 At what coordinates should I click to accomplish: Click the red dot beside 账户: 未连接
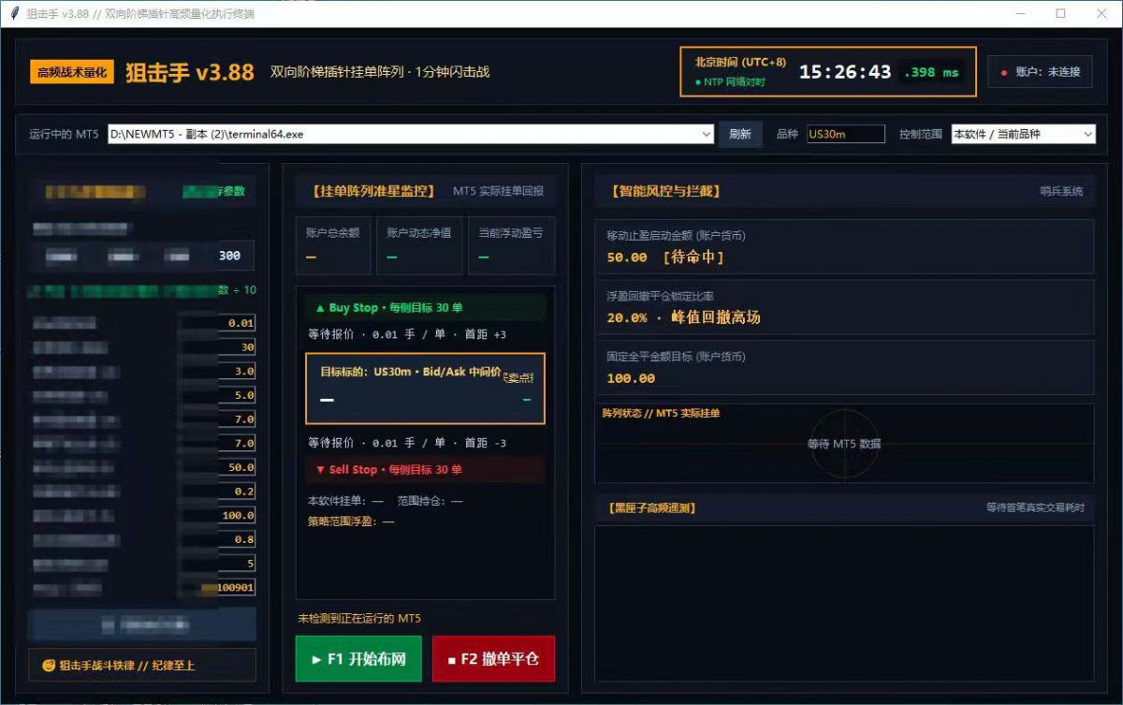[x=1004, y=72]
